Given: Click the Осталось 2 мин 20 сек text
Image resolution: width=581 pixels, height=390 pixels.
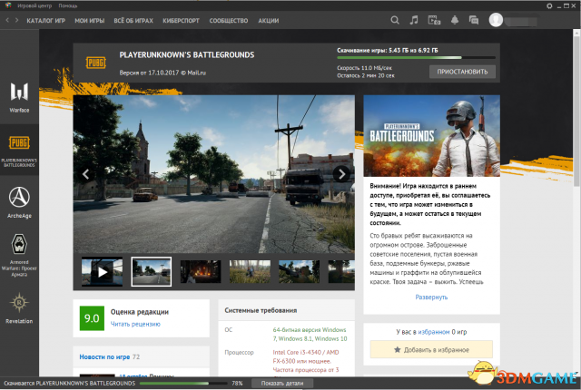Looking at the screenshot, I should [x=366, y=75].
